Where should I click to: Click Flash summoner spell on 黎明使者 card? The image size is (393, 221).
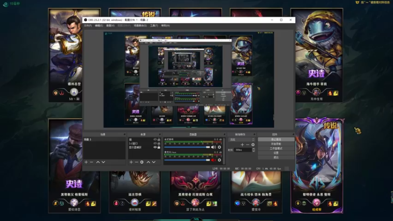coord(336,203)
